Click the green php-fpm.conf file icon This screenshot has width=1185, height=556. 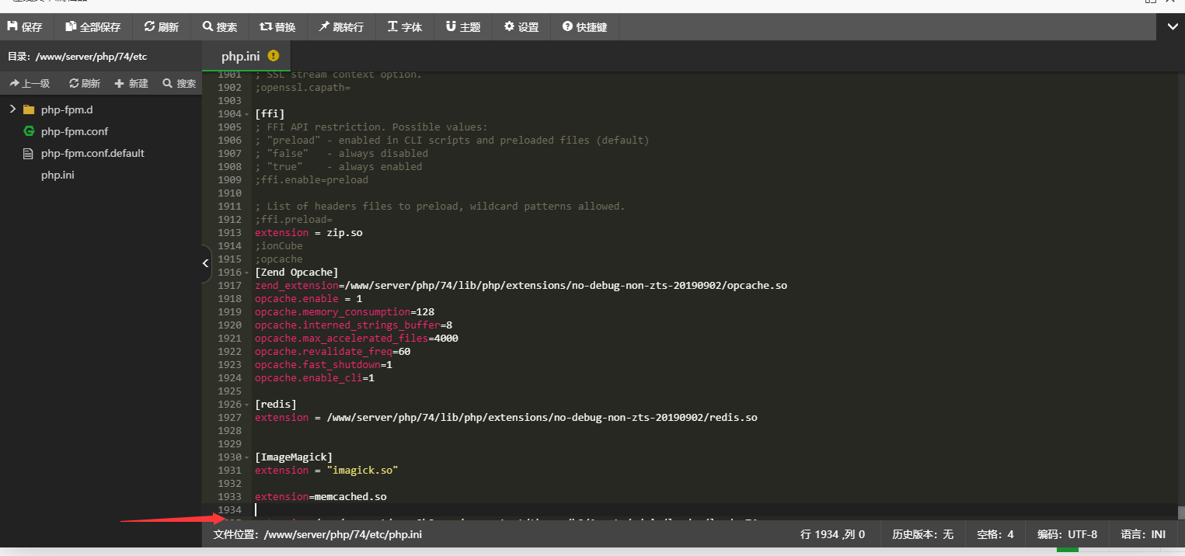(29, 131)
